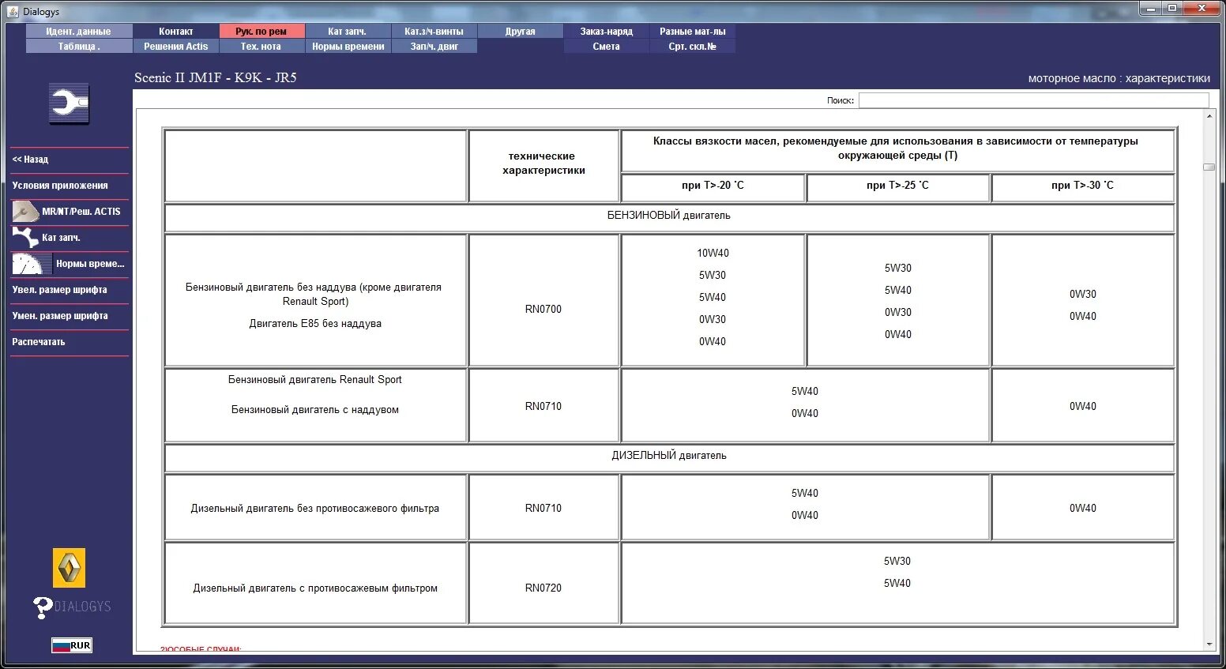The width and height of the screenshot is (1226, 669).
Task: Click the БЕНЗИНОВЫЙ двигатель section header
Action: click(x=669, y=217)
